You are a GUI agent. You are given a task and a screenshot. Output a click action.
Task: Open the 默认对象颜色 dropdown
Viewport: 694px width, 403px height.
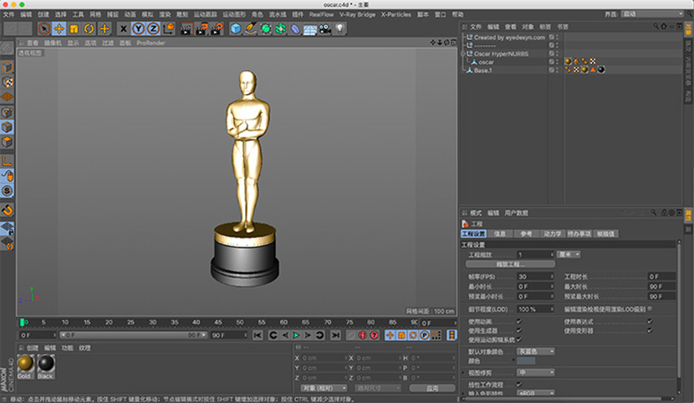click(535, 352)
